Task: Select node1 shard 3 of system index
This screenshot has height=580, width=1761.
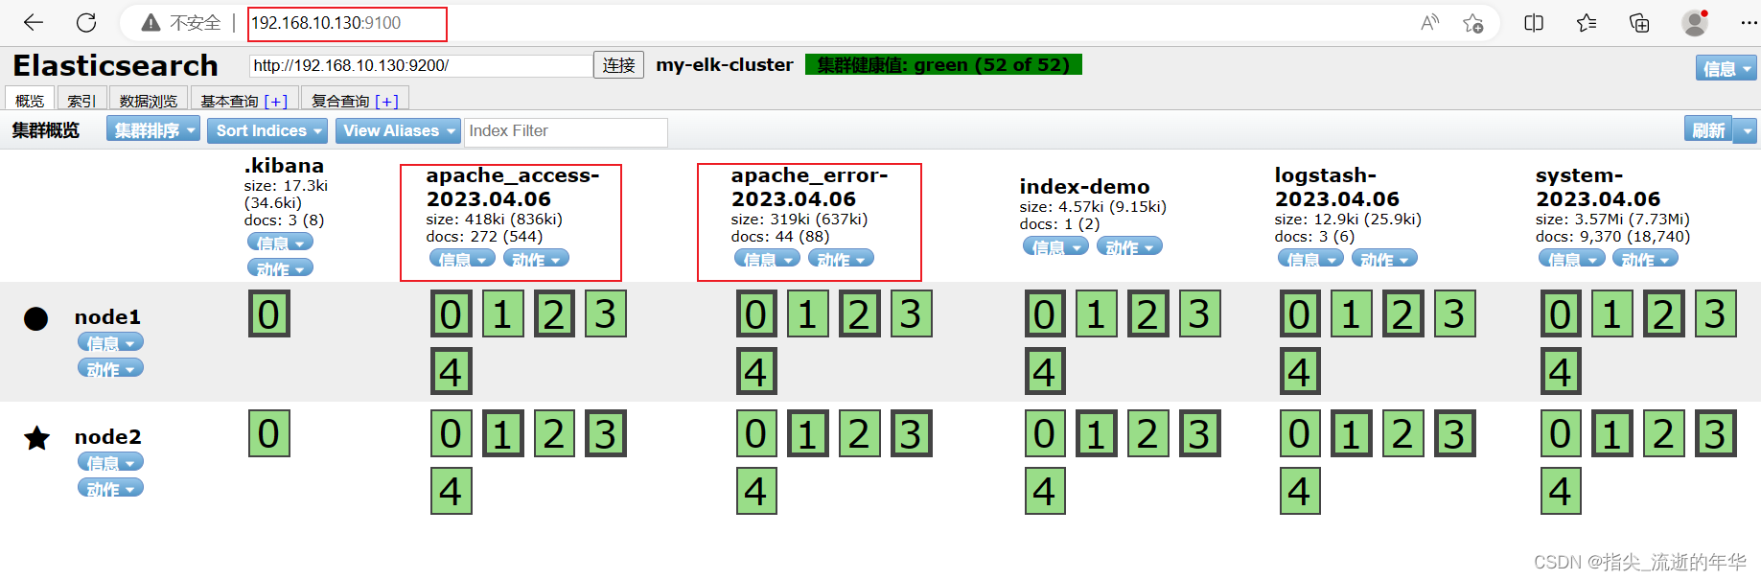Action: 1716,314
